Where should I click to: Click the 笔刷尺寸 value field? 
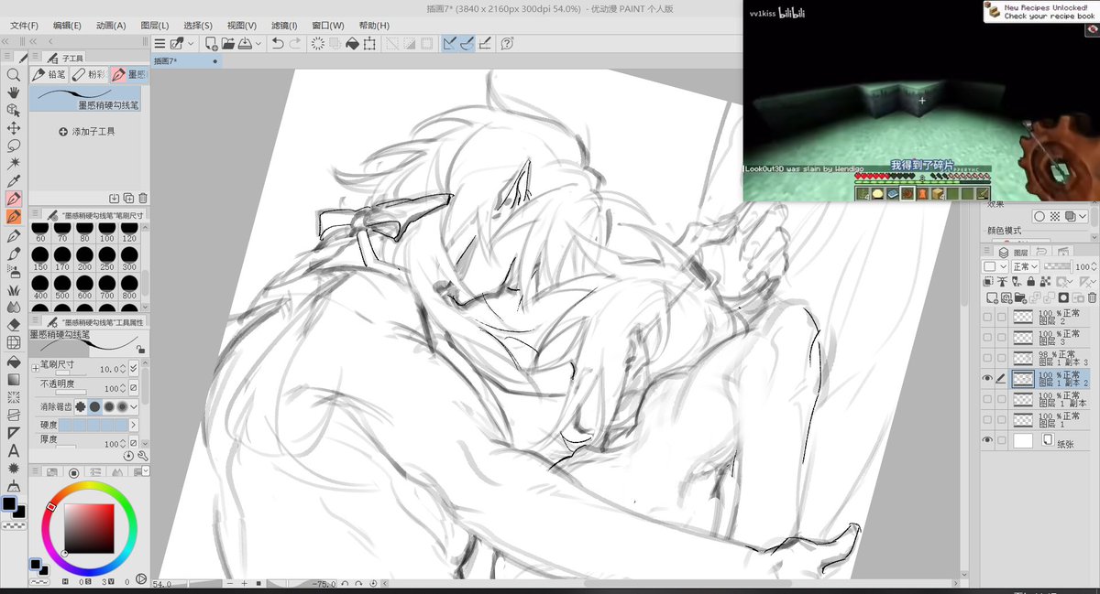[x=109, y=368]
